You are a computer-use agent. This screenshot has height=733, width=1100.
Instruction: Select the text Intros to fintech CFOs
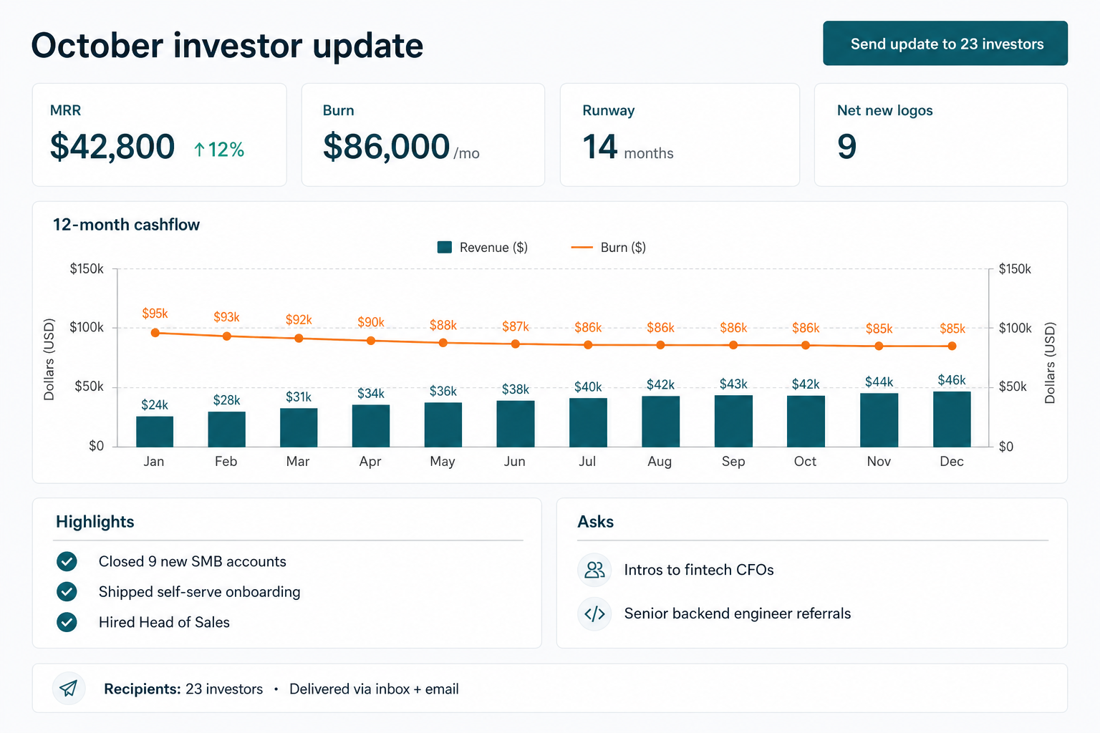[699, 570]
